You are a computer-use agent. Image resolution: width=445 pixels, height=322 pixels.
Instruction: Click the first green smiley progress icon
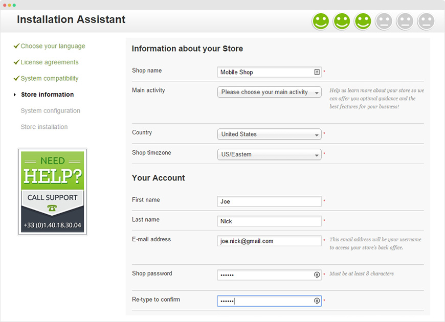(x=321, y=21)
